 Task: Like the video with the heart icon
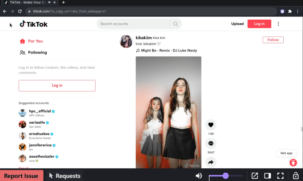[211, 125]
